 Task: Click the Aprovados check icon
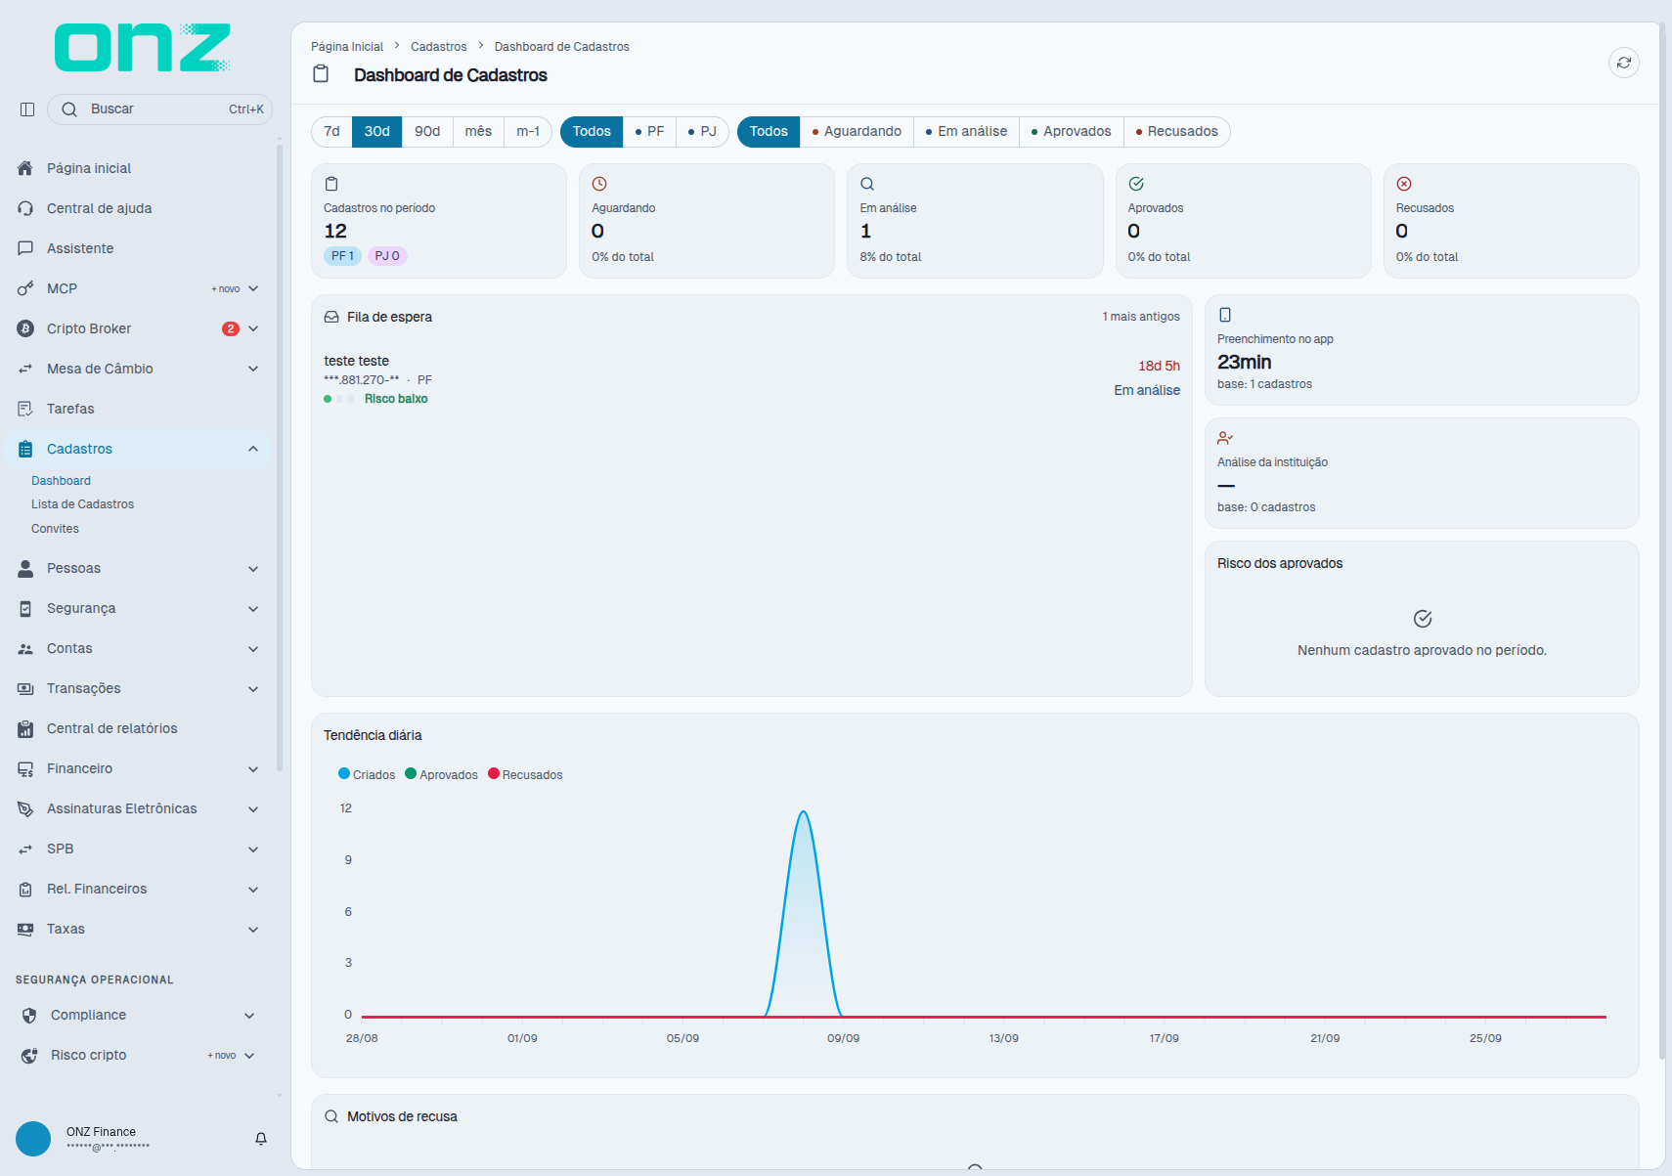click(x=1136, y=184)
